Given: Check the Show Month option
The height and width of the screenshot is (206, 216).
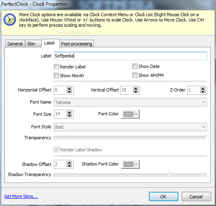Looking at the screenshot, I should tap(56, 76).
